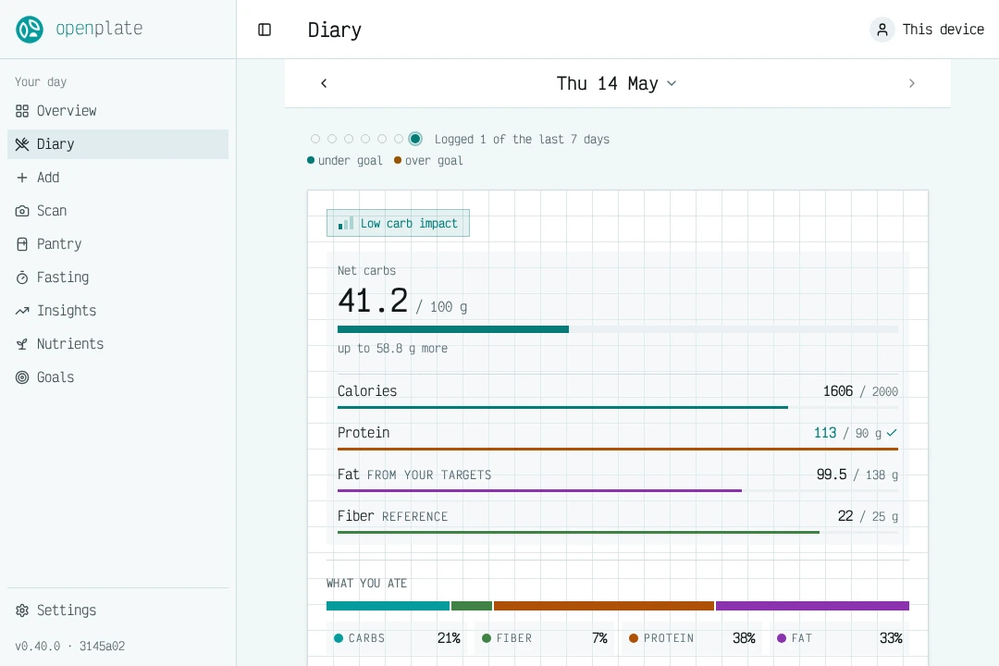Click the Calories progress bar
This screenshot has width=999, height=666.
617,407
